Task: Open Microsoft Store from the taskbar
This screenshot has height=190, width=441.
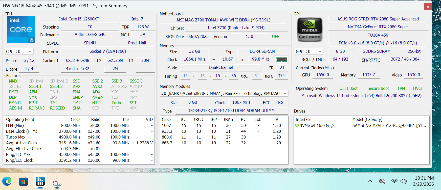Action: [23, 181]
